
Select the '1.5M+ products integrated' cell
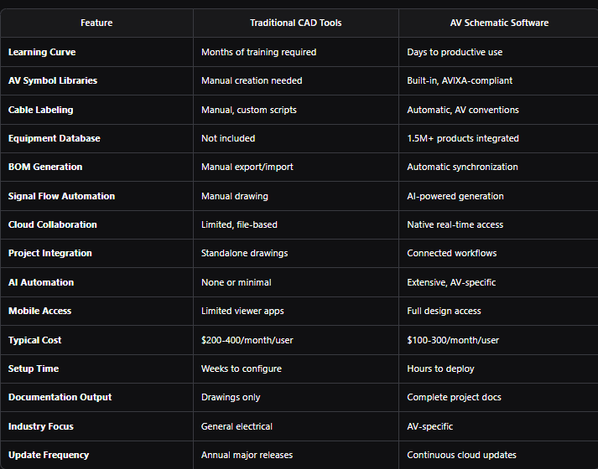tap(463, 138)
